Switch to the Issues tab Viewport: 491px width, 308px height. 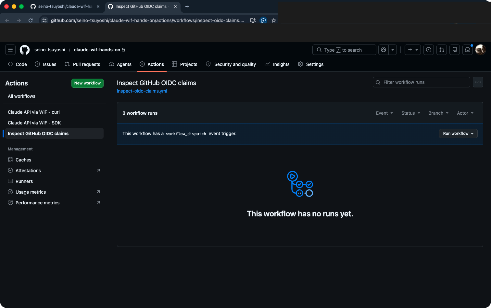click(x=45, y=64)
